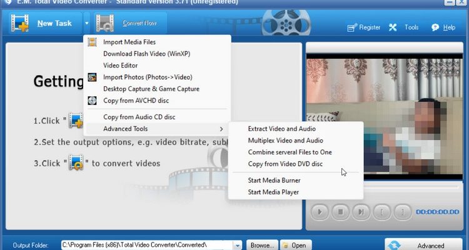The height and width of the screenshot is (250, 469).
Task: Click the Open button folder icon
Action: coord(286,246)
